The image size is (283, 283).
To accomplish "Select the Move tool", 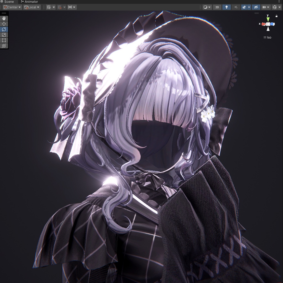I will pyautogui.click(x=4, y=24).
